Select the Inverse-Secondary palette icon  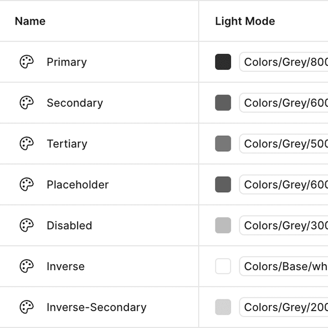coord(26,307)
